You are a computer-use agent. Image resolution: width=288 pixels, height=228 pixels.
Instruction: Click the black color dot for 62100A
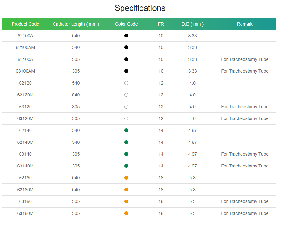(x=126, y=36)
